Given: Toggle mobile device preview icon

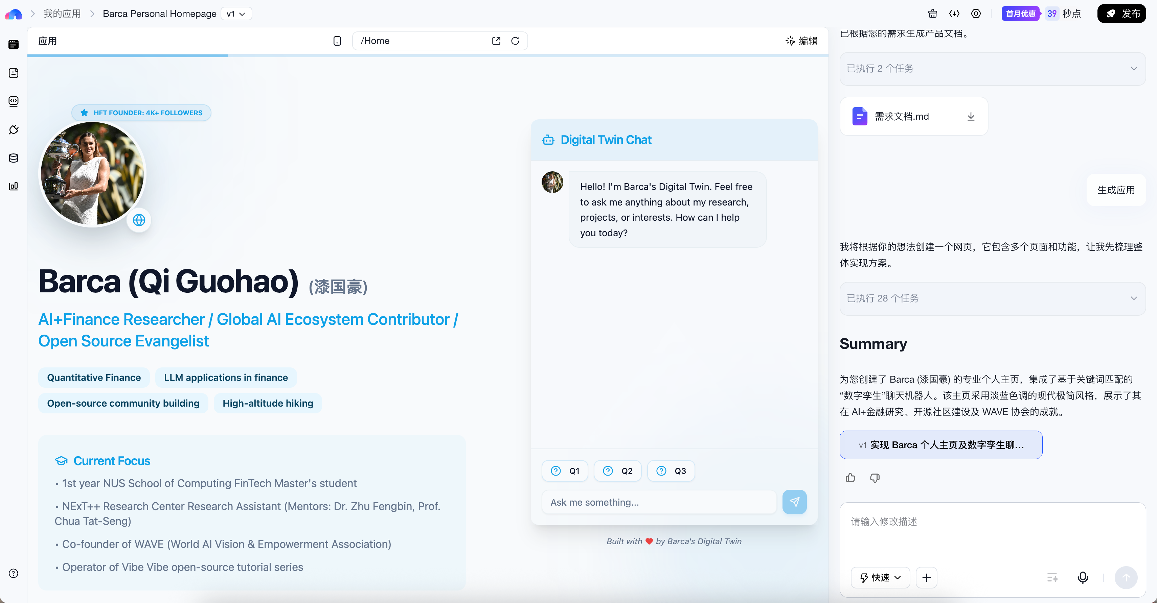Looking at the screenshot, I should click(x=337, y=41).
